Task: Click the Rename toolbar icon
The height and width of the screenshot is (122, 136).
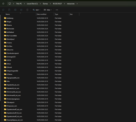Action: [15, 10]
